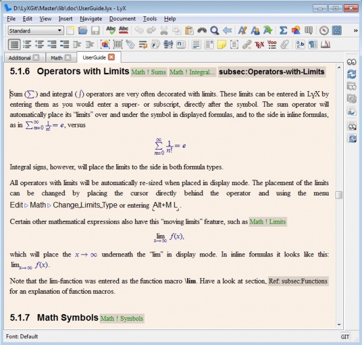Switch to the Math tab
This screenshot has width=362, height=345.
[56, 57]
